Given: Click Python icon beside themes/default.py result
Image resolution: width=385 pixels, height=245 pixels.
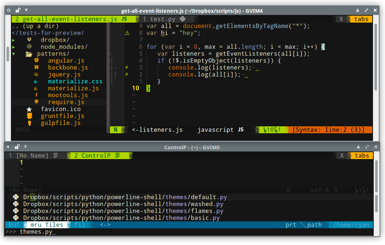Looking at the screenshot, I should tap(16, 197).
